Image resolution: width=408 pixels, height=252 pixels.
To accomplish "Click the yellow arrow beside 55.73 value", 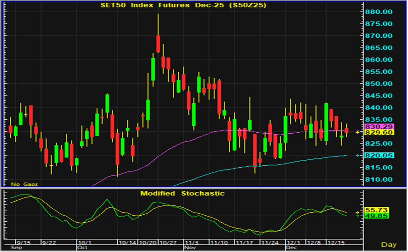I will pos(357,211).
